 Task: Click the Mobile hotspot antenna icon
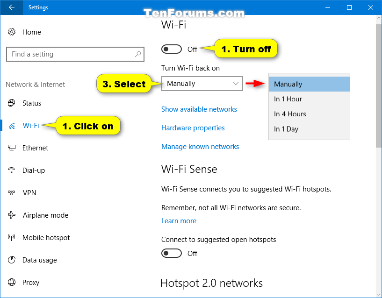tap(11, 237)
